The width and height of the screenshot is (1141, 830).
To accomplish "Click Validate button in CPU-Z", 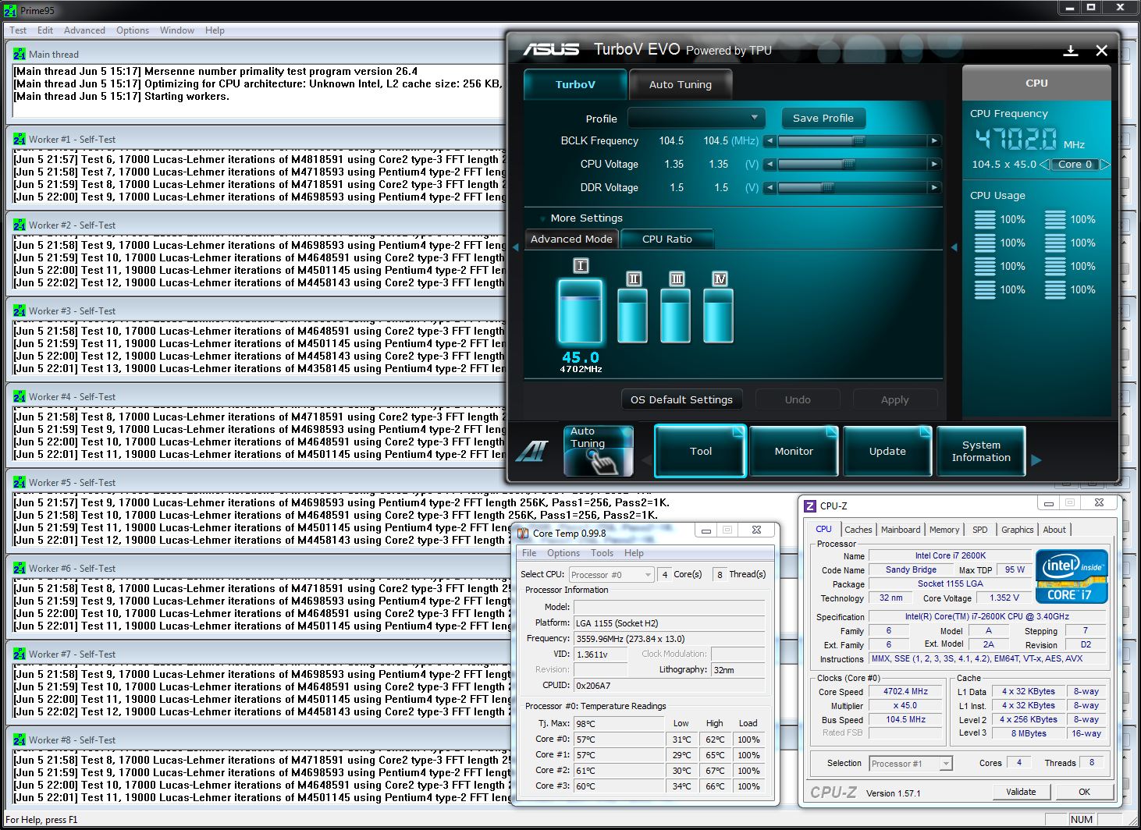I will point(1021,792).
